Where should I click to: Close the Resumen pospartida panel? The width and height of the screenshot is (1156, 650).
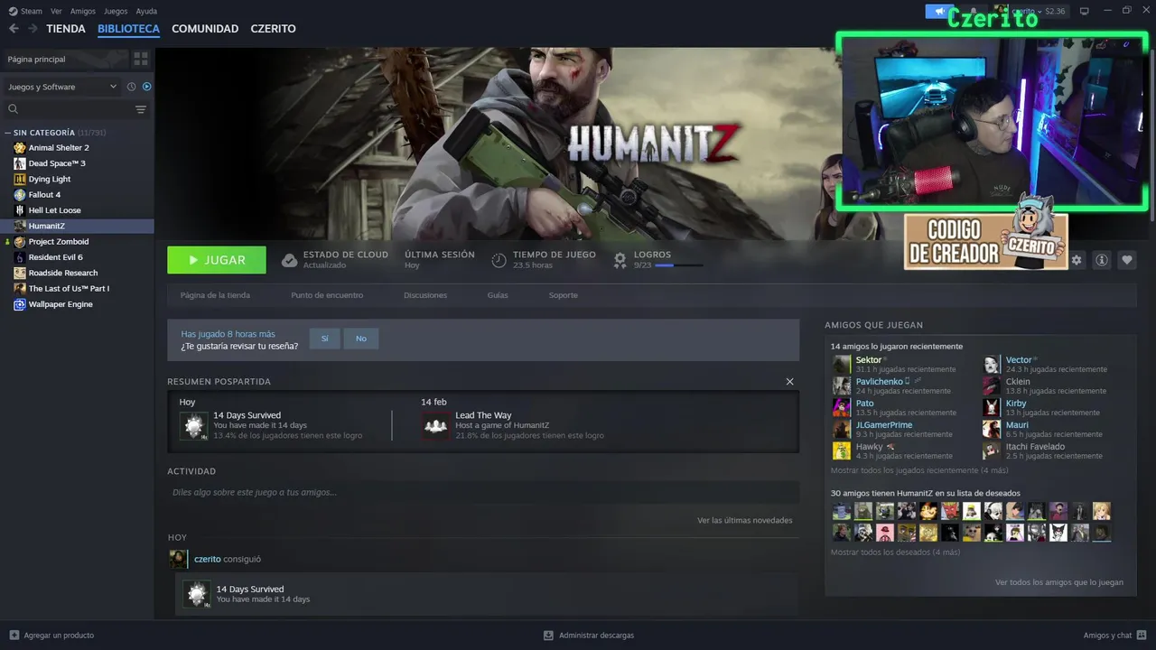point(790,382)
